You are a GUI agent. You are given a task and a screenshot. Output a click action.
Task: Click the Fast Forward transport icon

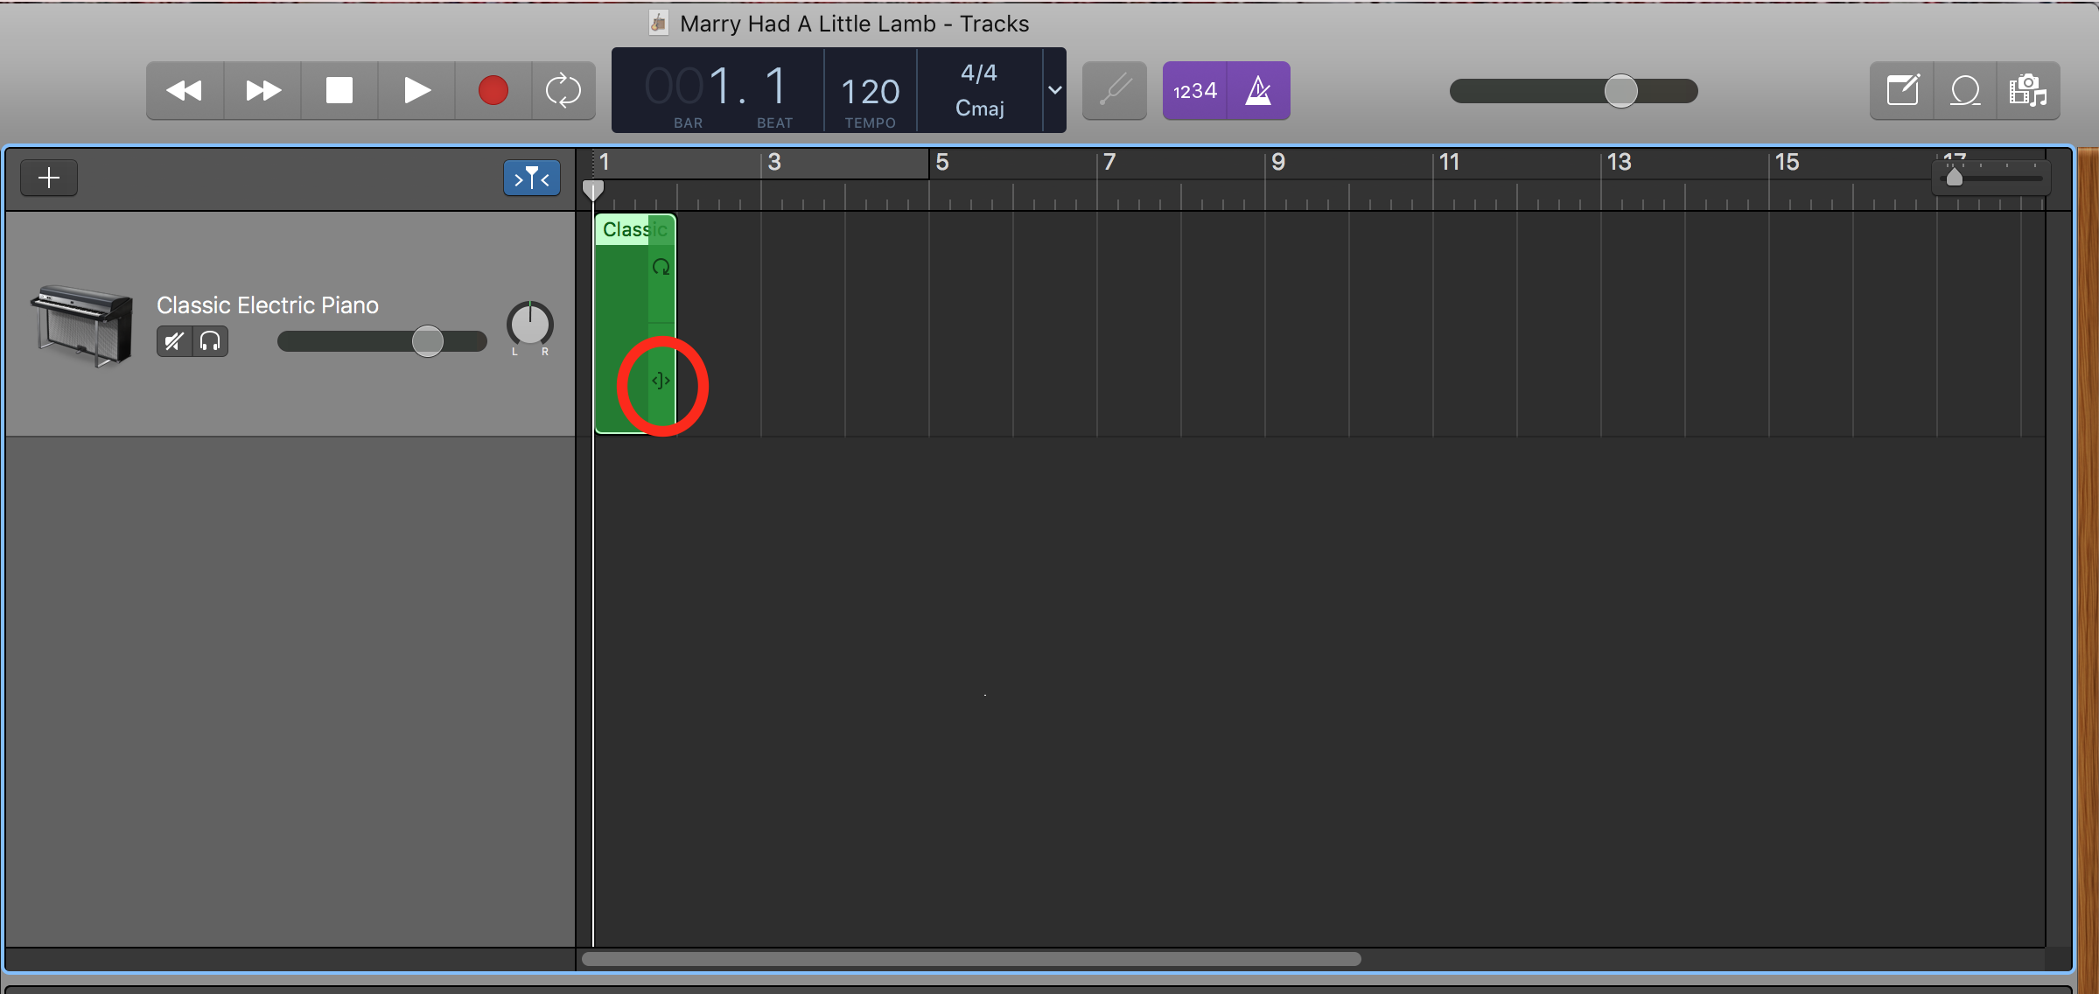[262, 90]
